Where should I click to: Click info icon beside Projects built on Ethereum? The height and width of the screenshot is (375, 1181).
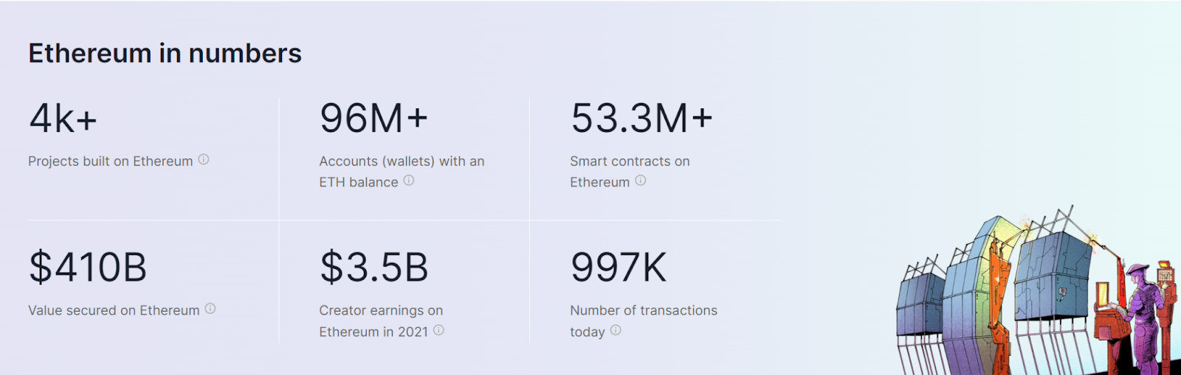point(204,159)
